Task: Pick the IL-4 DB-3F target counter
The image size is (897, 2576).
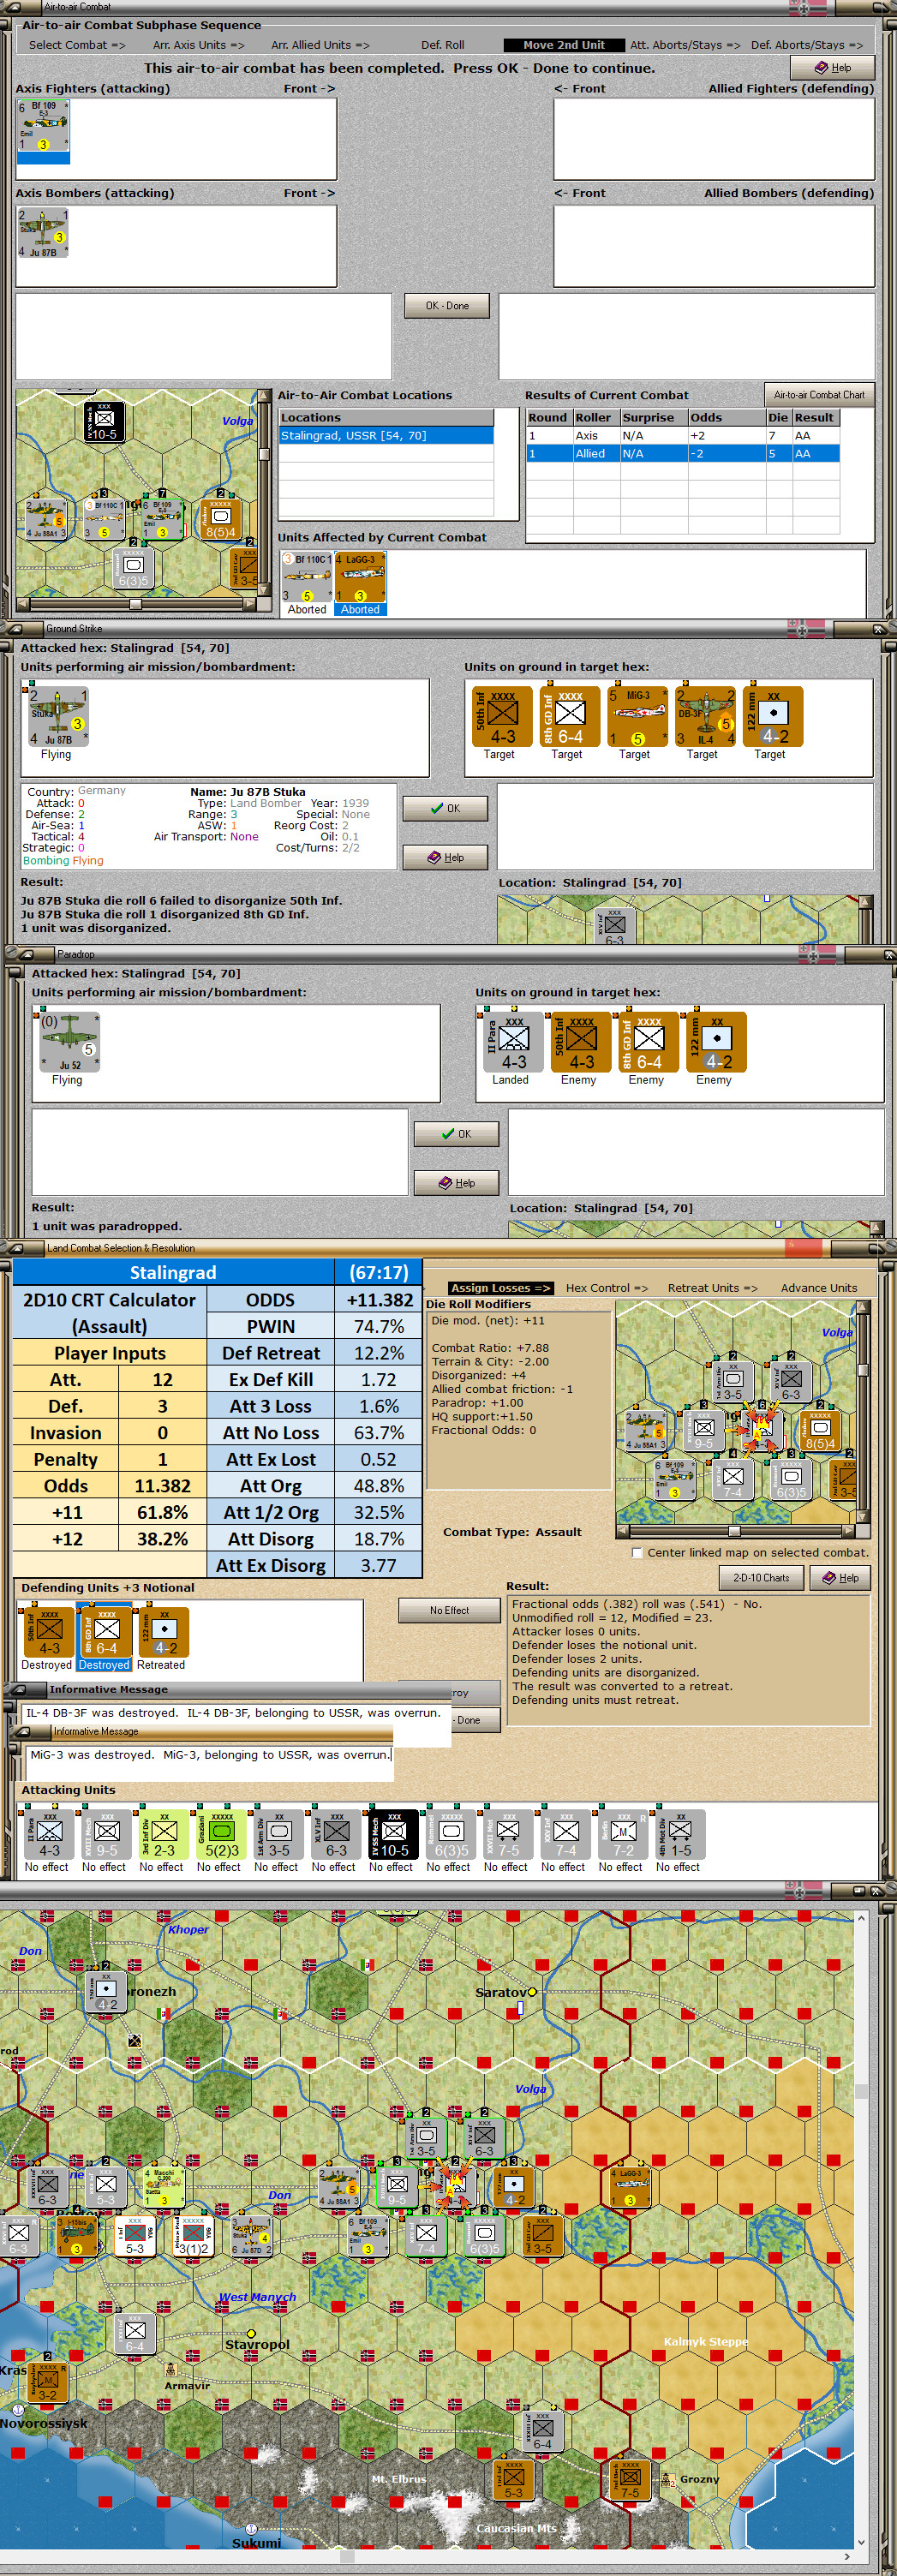Action: 705,716
